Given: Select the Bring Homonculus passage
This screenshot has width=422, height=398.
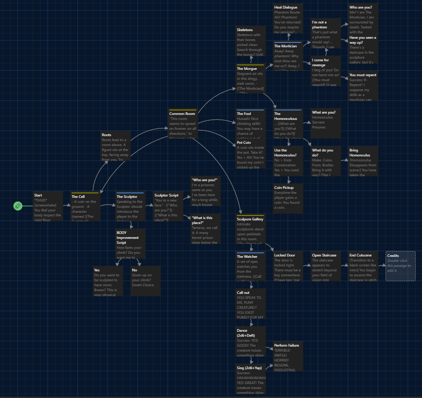Looking at the screenshot, I should (x=363, y=161).
